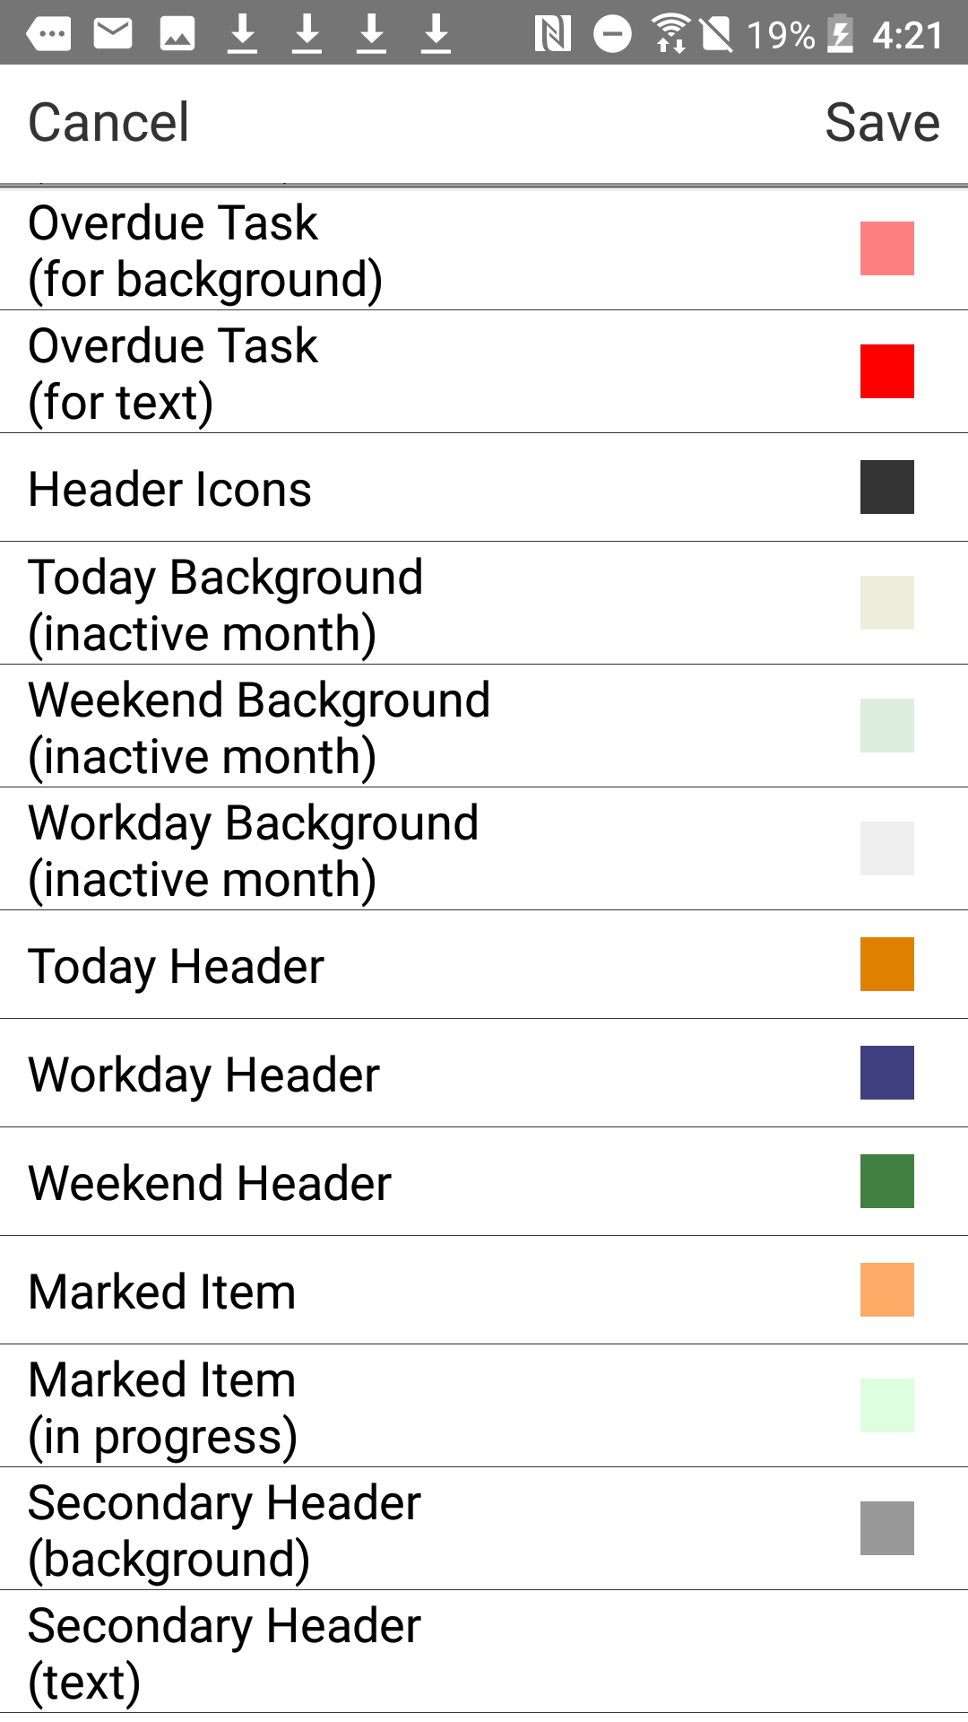Tap the email notification icon
Screen dimensions: 968x1722
[x=113, y=35]
